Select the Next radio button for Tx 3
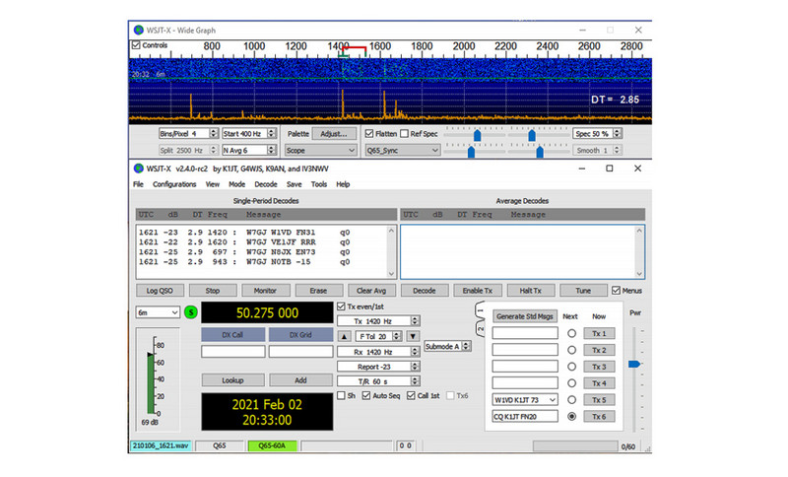The width and height of the screenshot is (788, 477). 571,367
